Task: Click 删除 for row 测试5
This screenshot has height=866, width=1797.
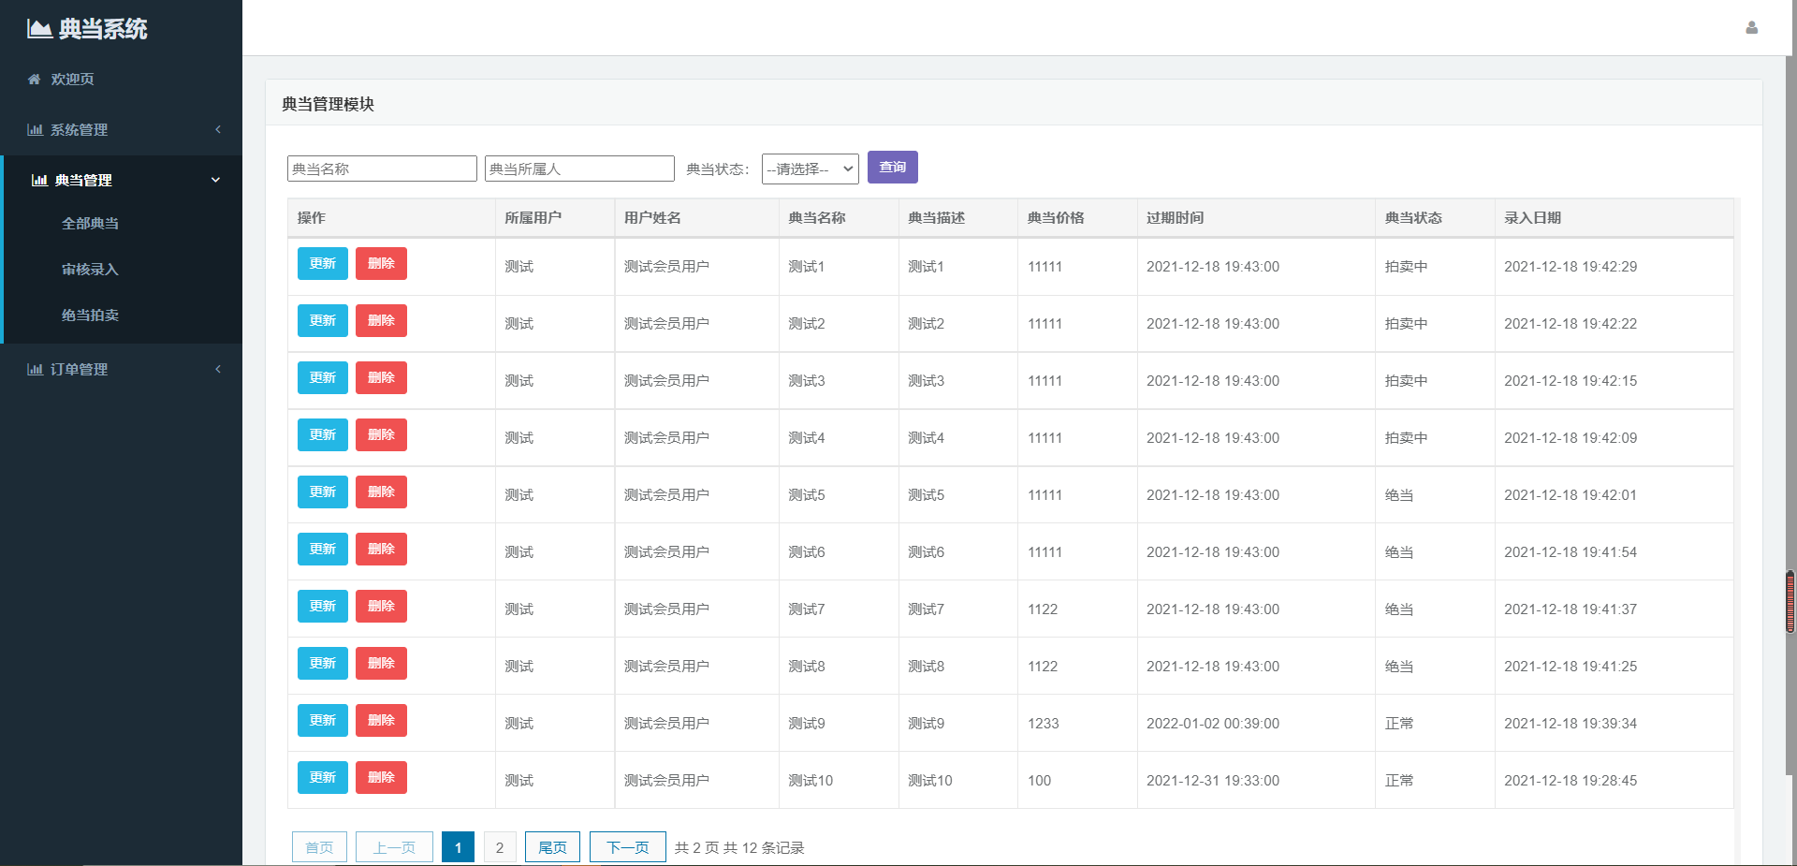Action: pyautogui.click(x=381, y=492)
